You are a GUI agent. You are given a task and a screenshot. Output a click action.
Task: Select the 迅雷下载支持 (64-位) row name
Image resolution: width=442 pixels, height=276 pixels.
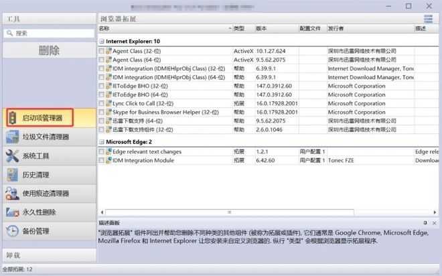137,121
